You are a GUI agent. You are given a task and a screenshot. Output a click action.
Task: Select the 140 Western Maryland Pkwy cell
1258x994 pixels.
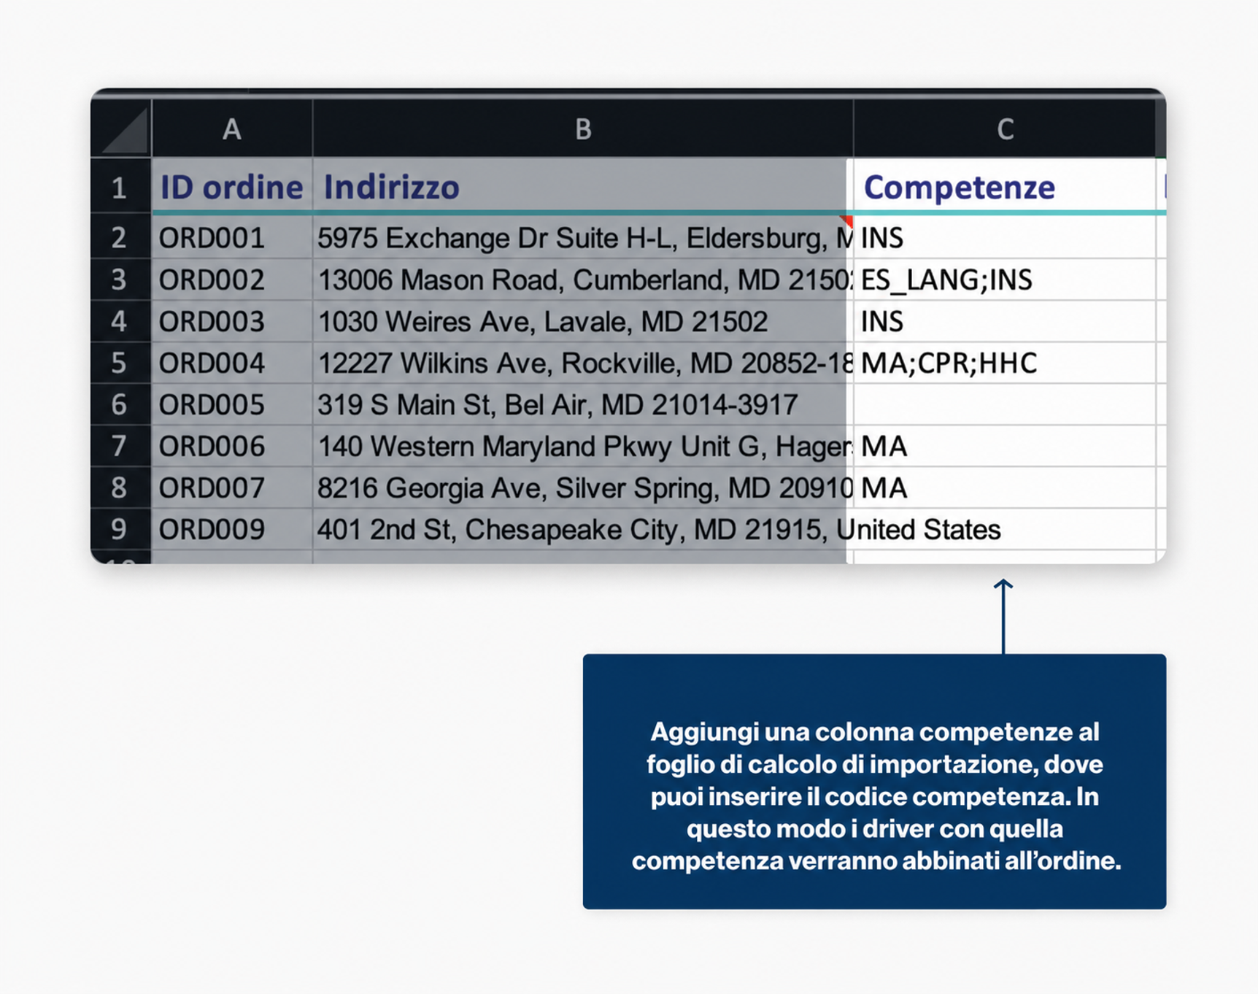pos(582,446)
